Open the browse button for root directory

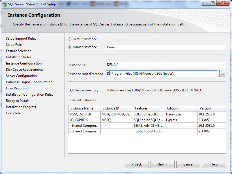223,74
